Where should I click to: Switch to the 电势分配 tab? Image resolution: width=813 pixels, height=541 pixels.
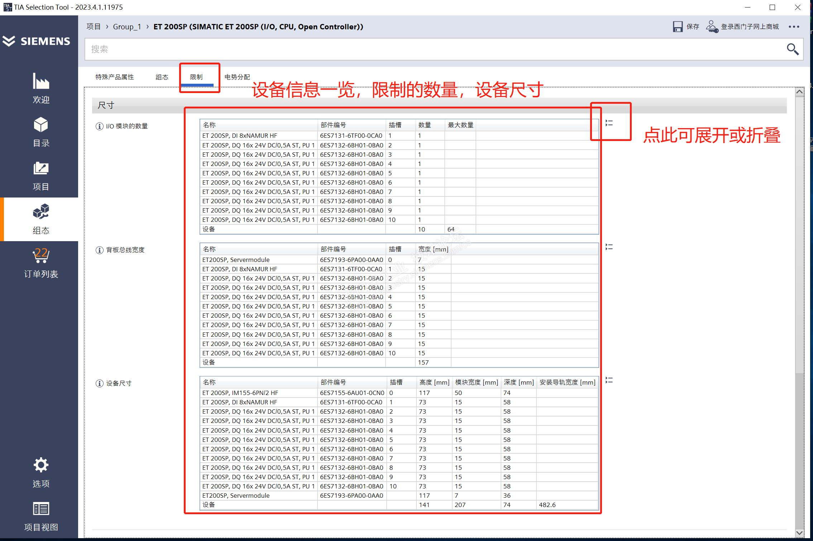[237, 77]
